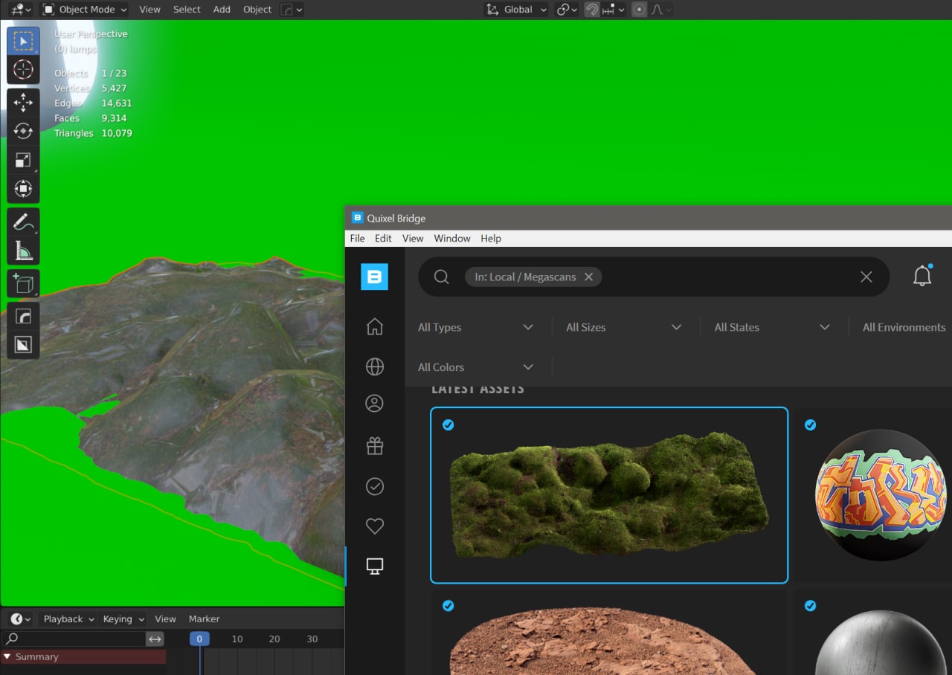The image size is (952, 675).
Task: Open Blender's View menu
Action: coord(149,10)
